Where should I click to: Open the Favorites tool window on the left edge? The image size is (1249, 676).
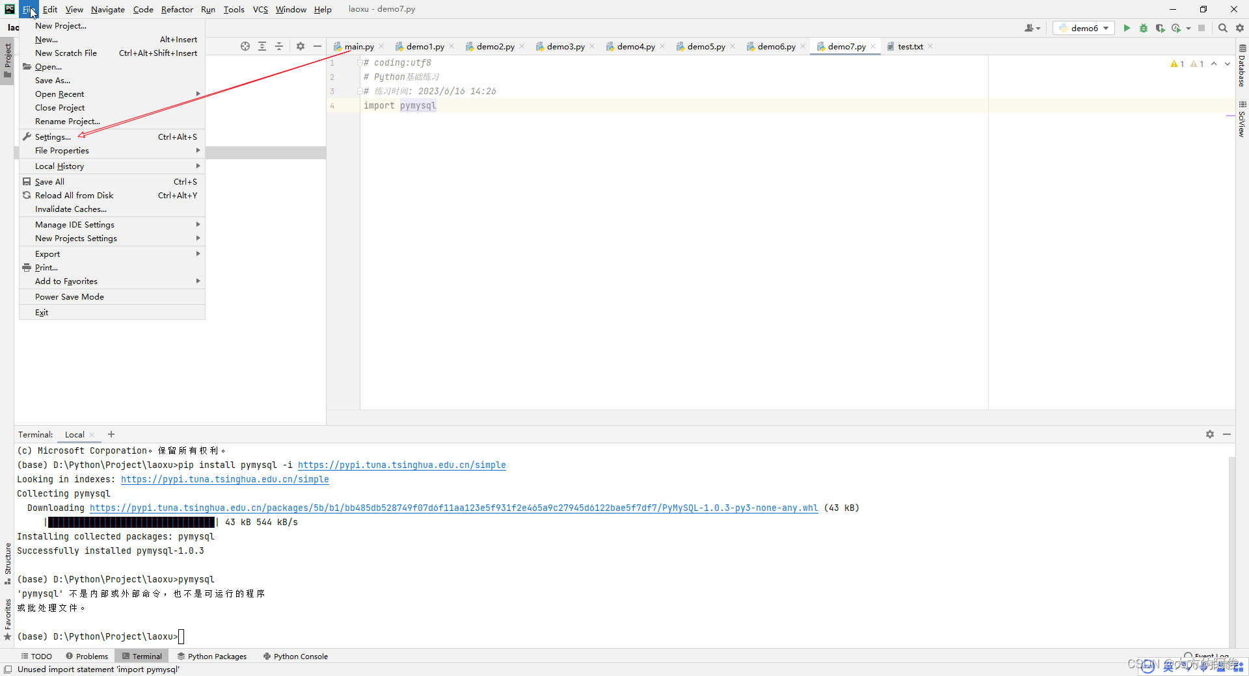8,619
